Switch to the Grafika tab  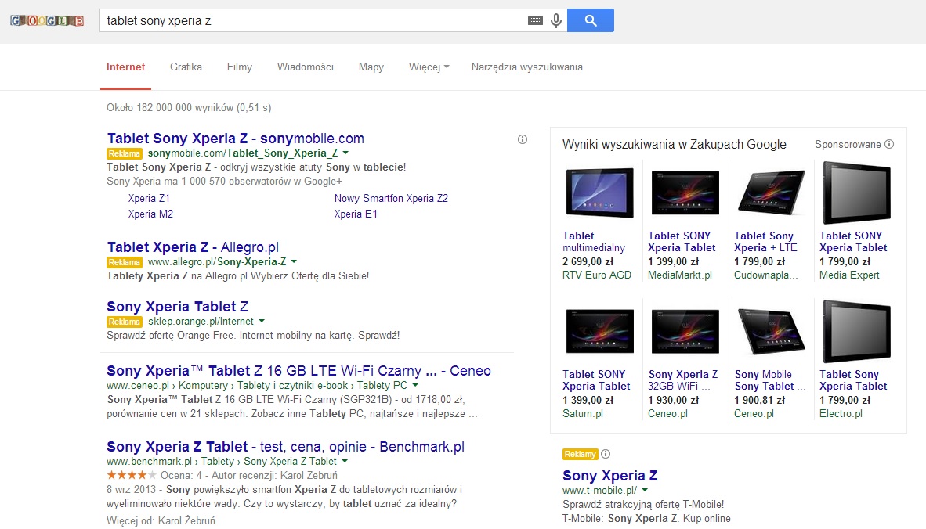click(x=186, y=67)
